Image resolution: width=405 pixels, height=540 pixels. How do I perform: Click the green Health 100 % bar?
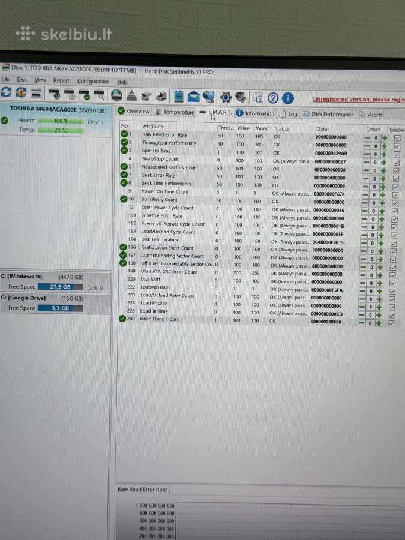61,121
